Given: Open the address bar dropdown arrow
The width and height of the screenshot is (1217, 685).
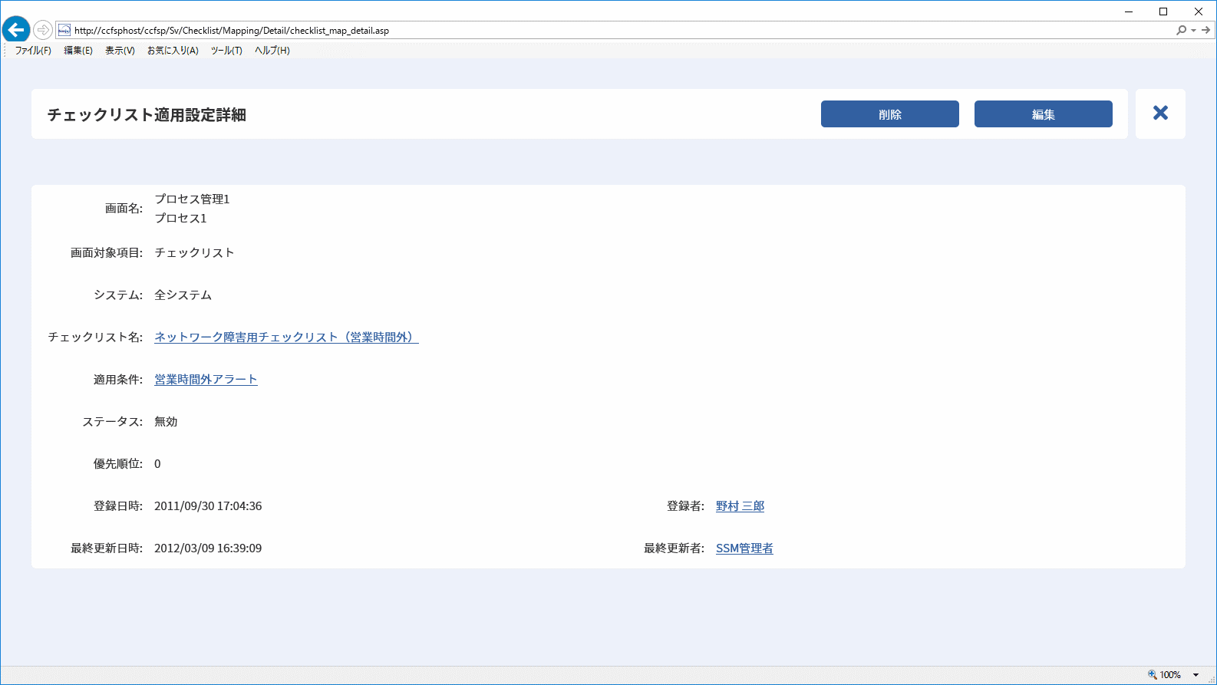Looking at the screenshot, I should coord(1193,31).
